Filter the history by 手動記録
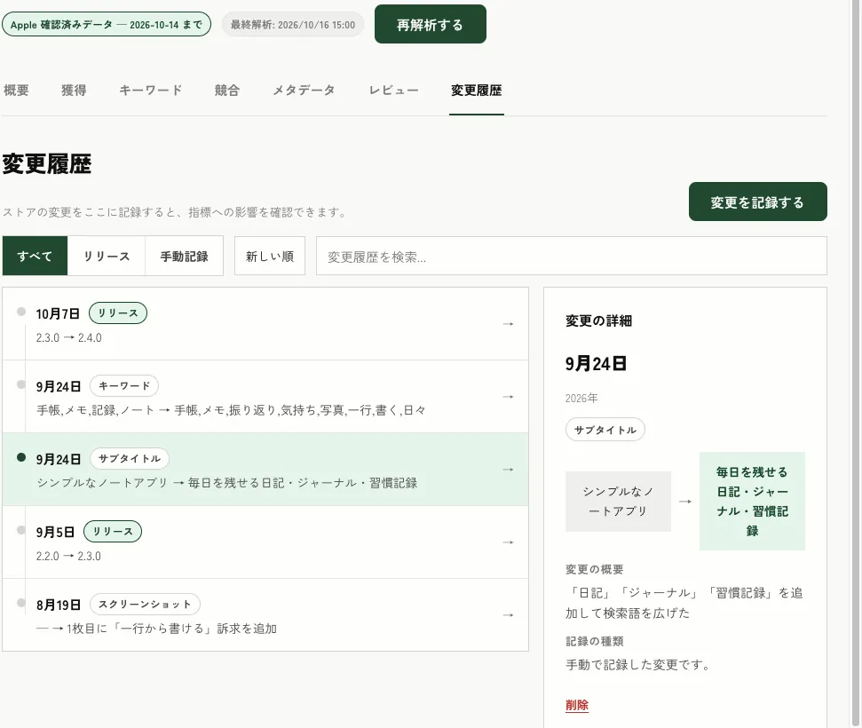The image size is (862, 728). pyautogui.click(x=184, y=257)
